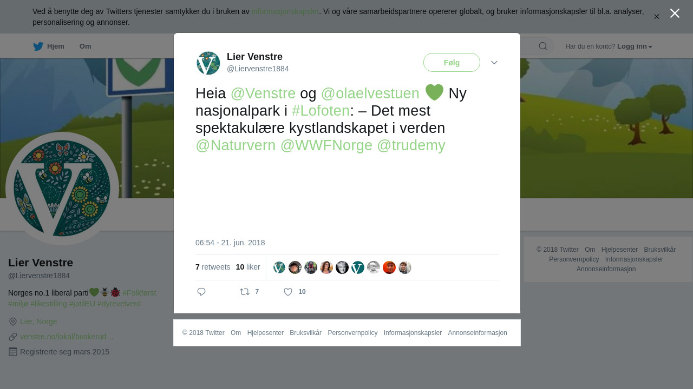Open the informasjonskapsler link in banner
This screenshot has width=693, height=389.
285,11
